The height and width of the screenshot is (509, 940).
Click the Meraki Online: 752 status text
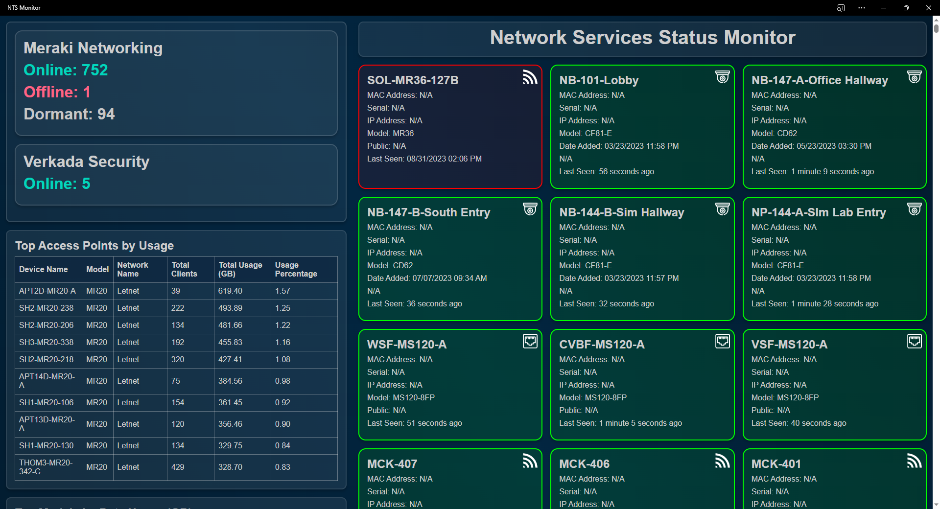pyautogui.click(x=66, y=70)
